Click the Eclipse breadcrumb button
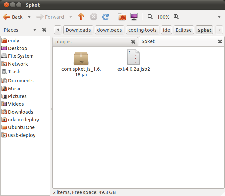Screen dimensions: 225x196 183,30
